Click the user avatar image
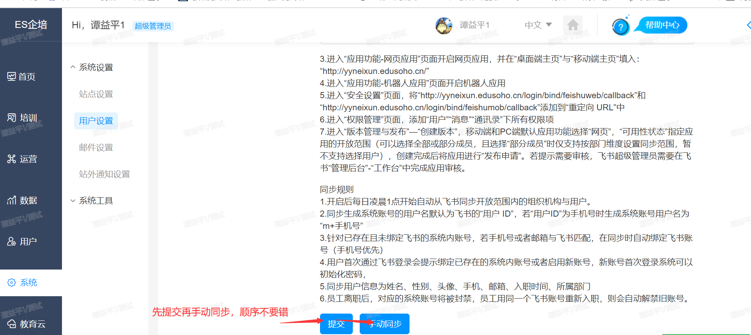The width and height of the screenshot is (751, 335). pyautogui.click(x=444, y=25)
